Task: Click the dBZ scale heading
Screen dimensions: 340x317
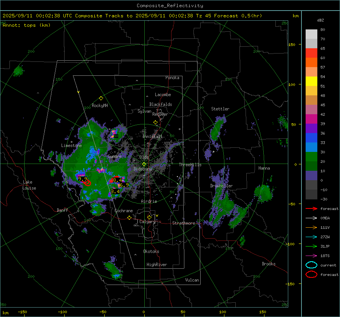Action: [320, 20]
